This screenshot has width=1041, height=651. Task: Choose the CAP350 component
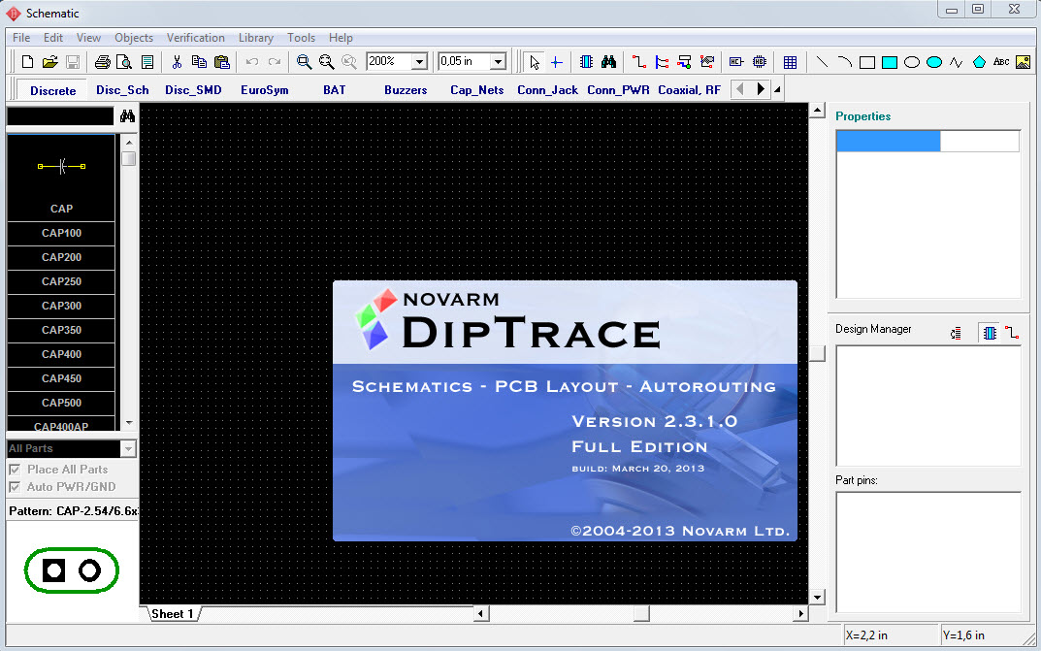[x=61, y=330]
